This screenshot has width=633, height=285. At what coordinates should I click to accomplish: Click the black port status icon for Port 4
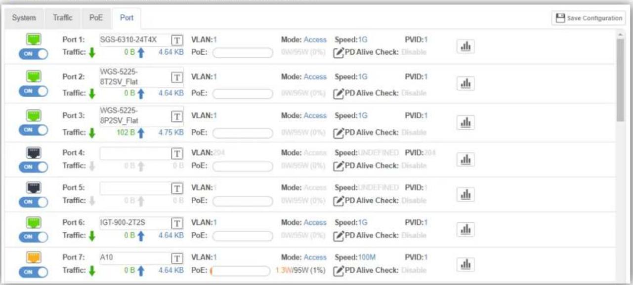(33, 152)
